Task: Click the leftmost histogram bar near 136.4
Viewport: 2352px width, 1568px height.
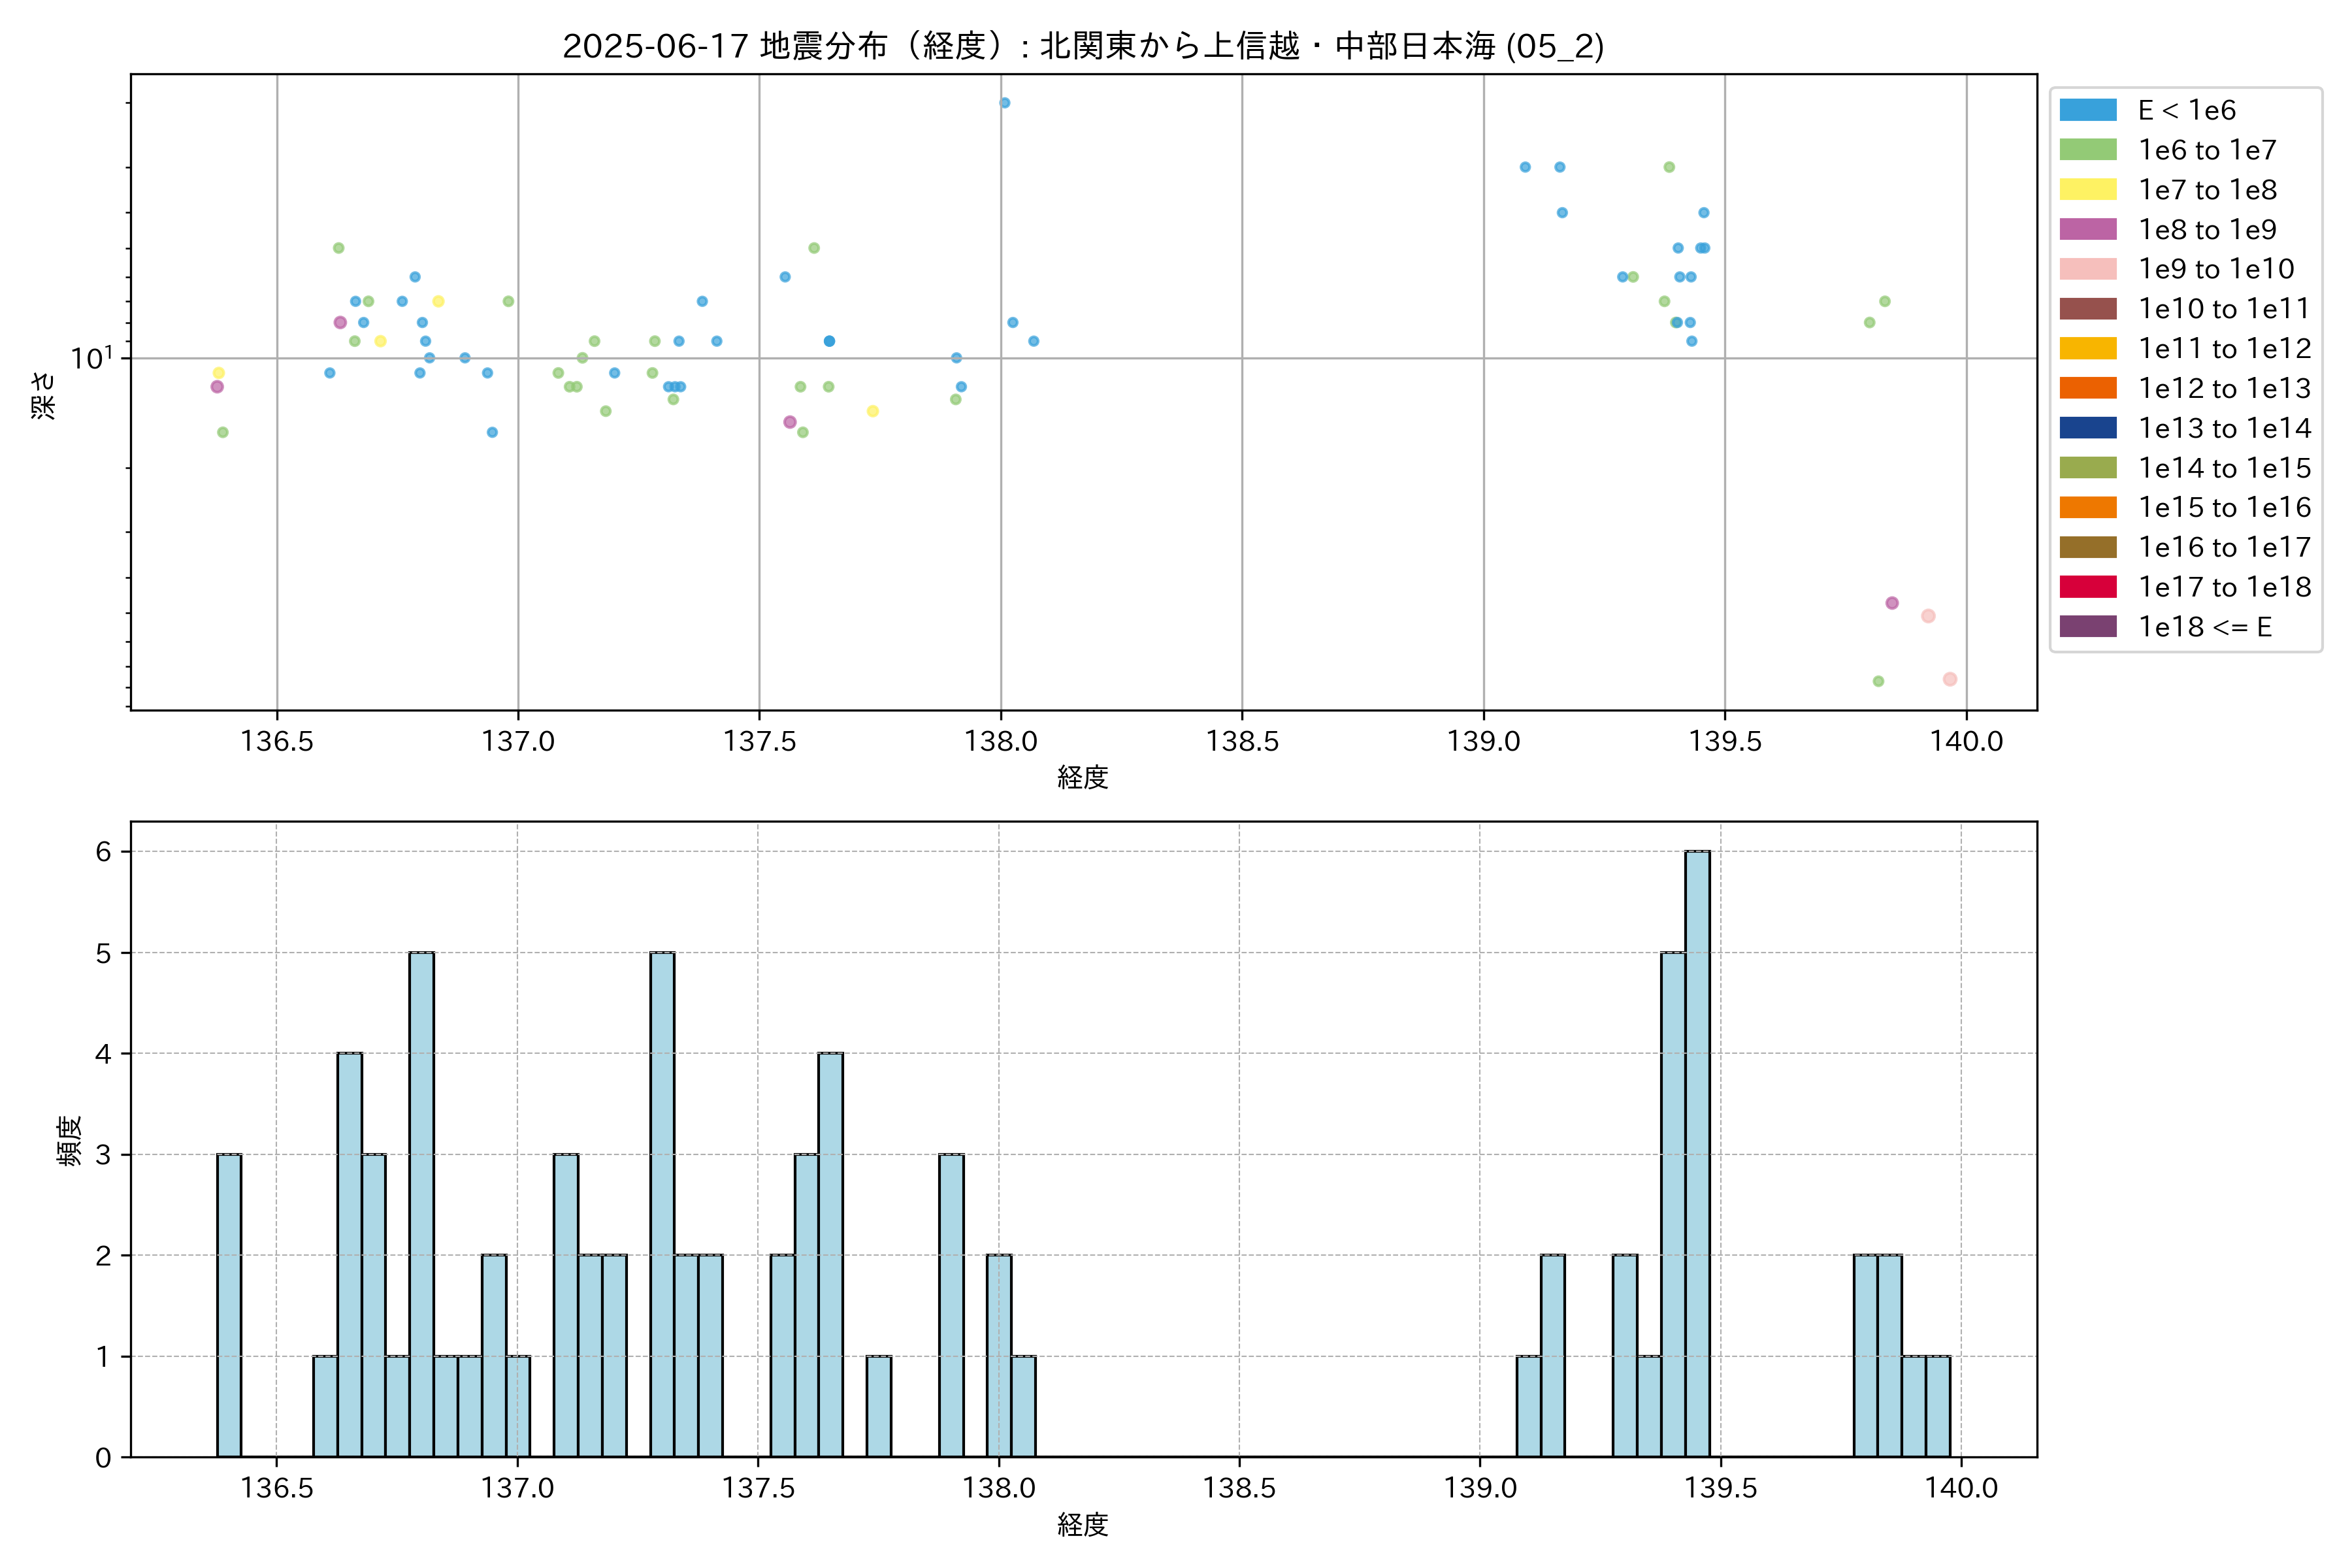Action: 229,1305
